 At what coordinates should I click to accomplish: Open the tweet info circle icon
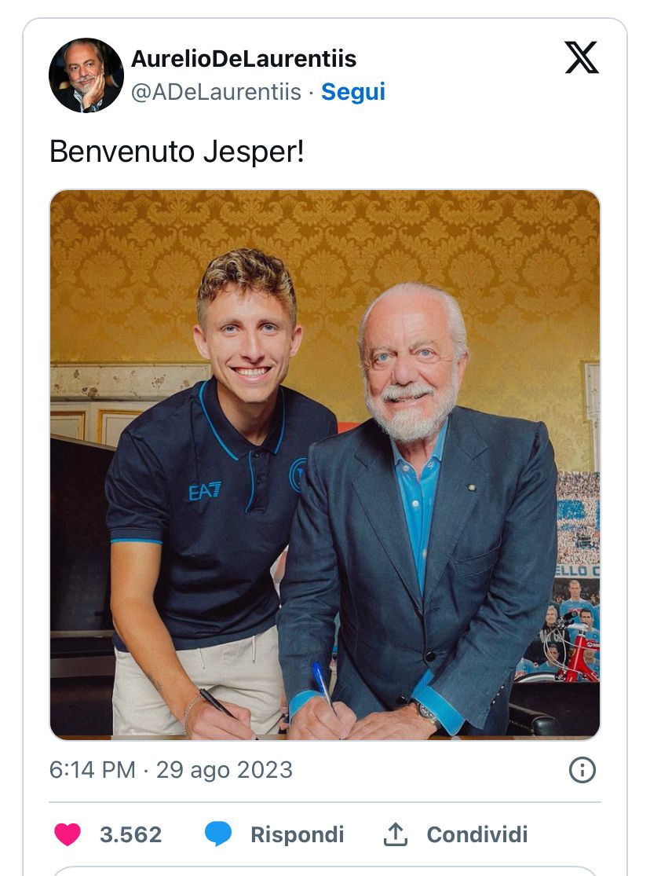coord(582,770)
